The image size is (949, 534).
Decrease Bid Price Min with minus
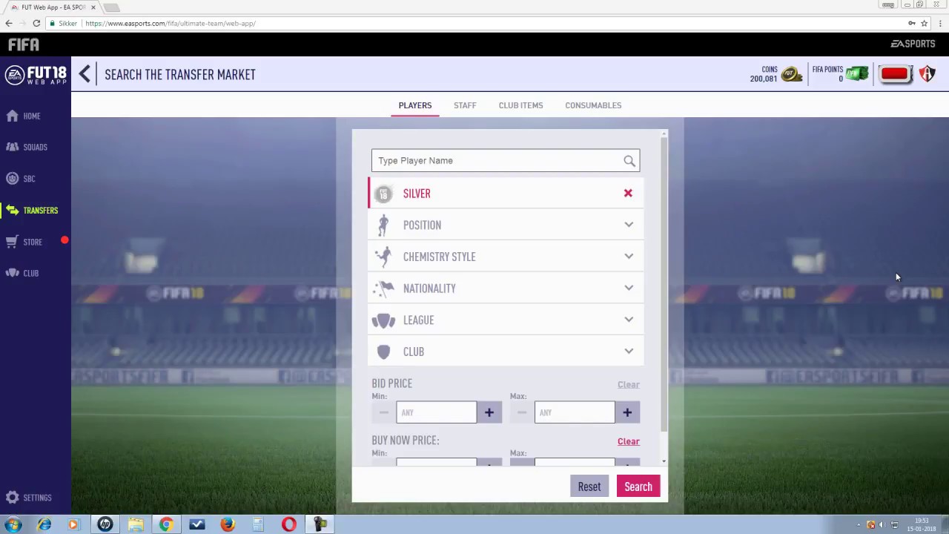point(384,412)
